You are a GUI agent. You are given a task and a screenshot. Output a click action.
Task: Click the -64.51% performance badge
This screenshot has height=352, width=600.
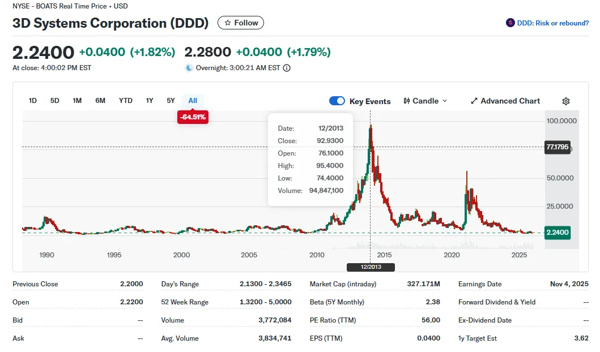pos(193,117)
